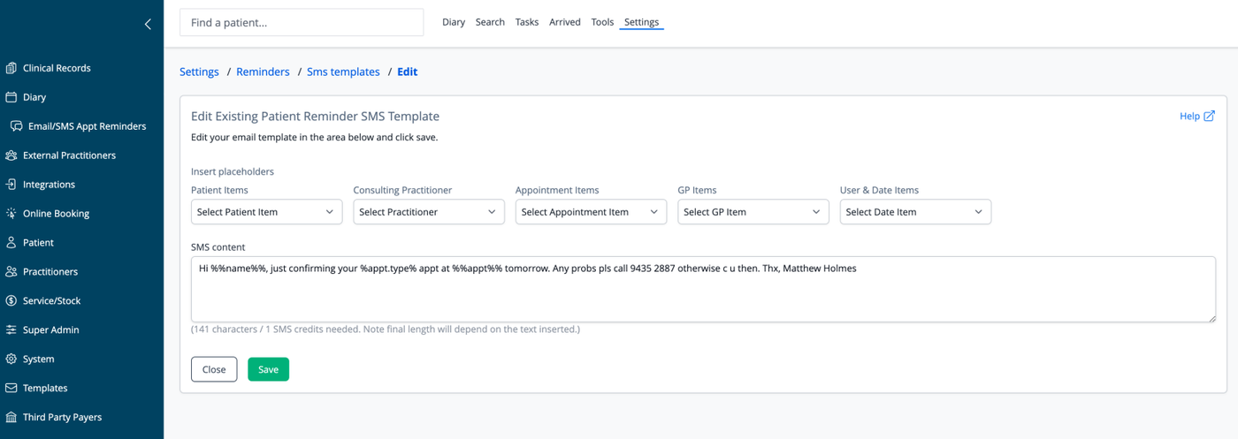
Task: Click the External Practitioners icon
Action: click(x=11, y=155)
